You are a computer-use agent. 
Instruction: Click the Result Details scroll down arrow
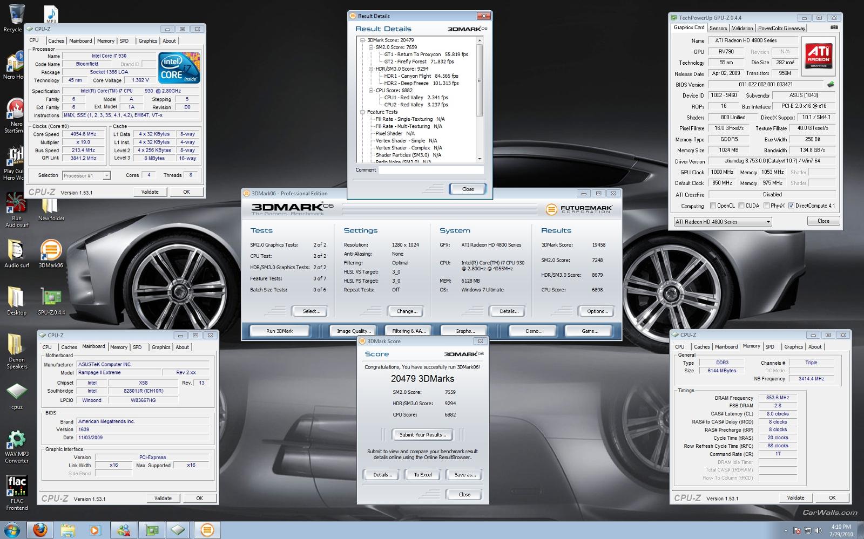pos(480,159)
